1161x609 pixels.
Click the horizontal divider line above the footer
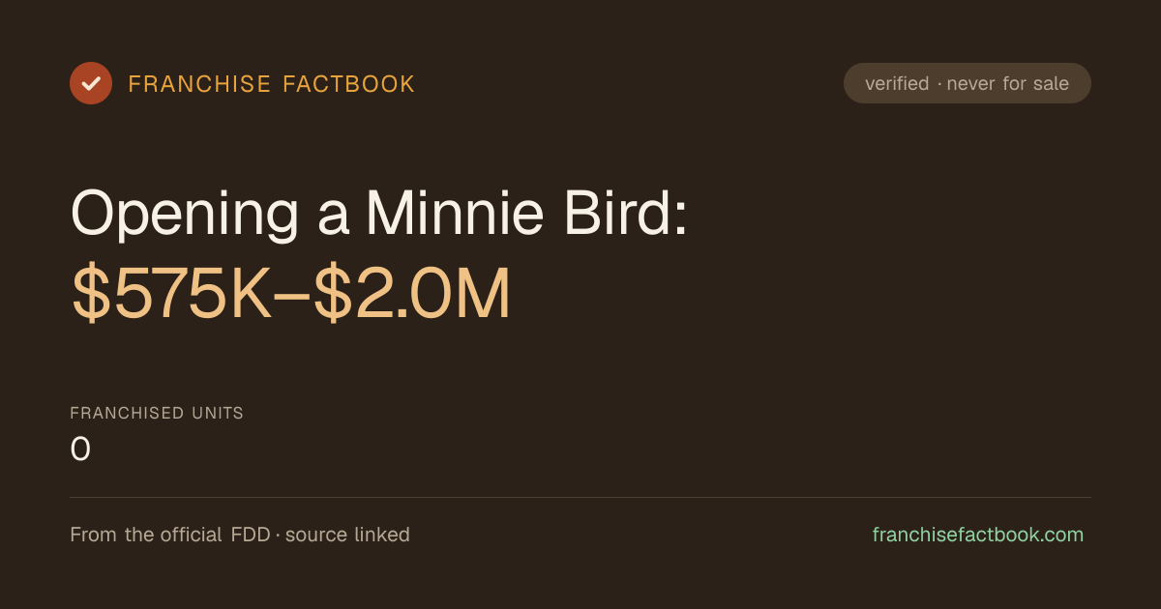(580, 497)
